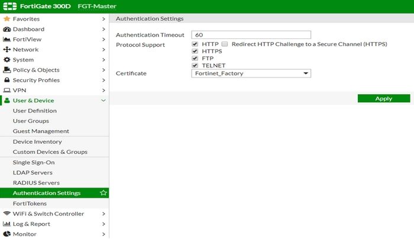This screenshot has width=414, height=239.
Task: Uncheck the TELNET protocol checkbox
Action: [195, 66]
